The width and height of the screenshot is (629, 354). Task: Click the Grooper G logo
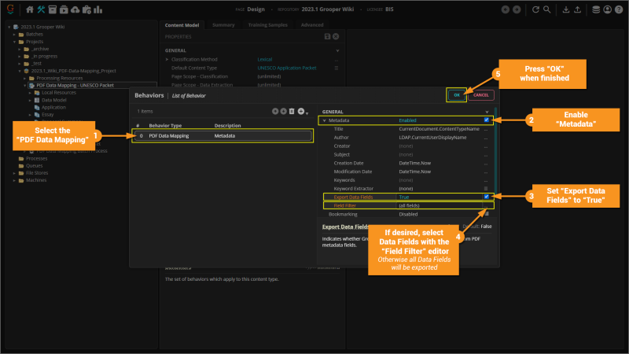click(10, 9)
